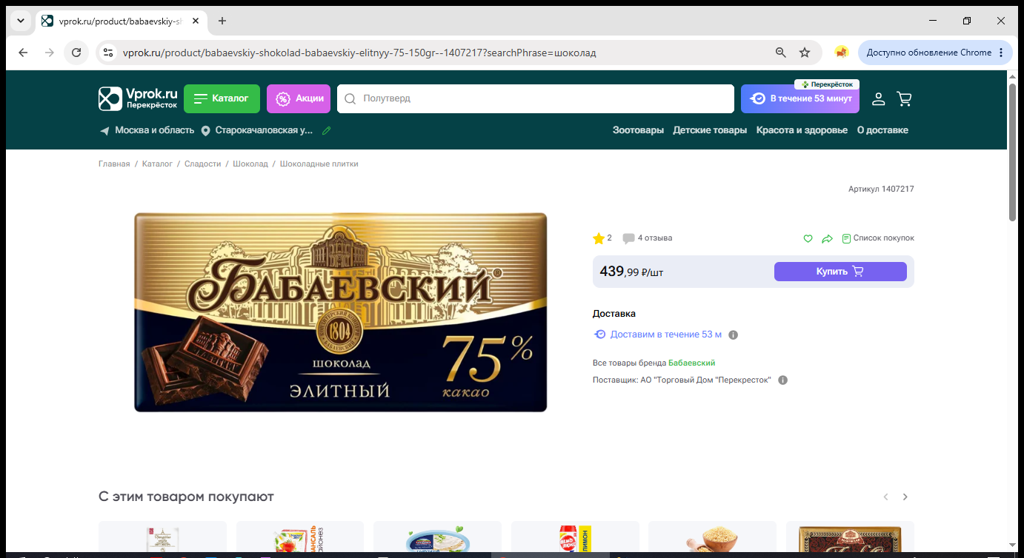
Task: Go back to the previous page
Action: (23, 53)
